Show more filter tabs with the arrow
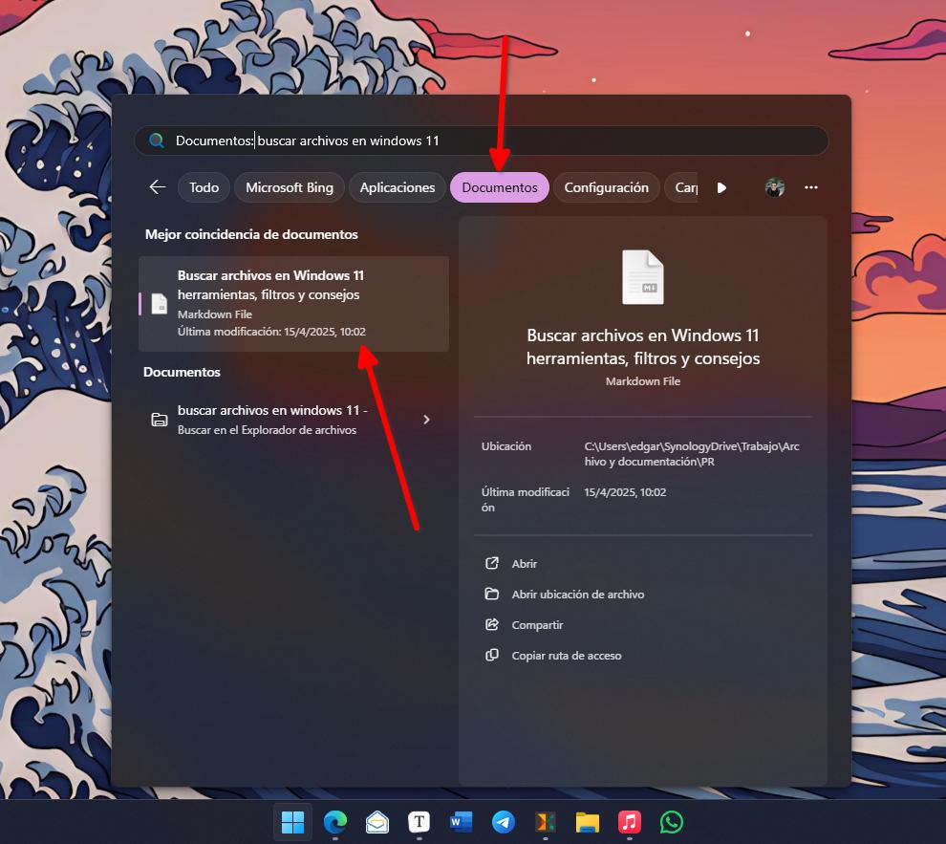946x844 pixels. (721, 187)
